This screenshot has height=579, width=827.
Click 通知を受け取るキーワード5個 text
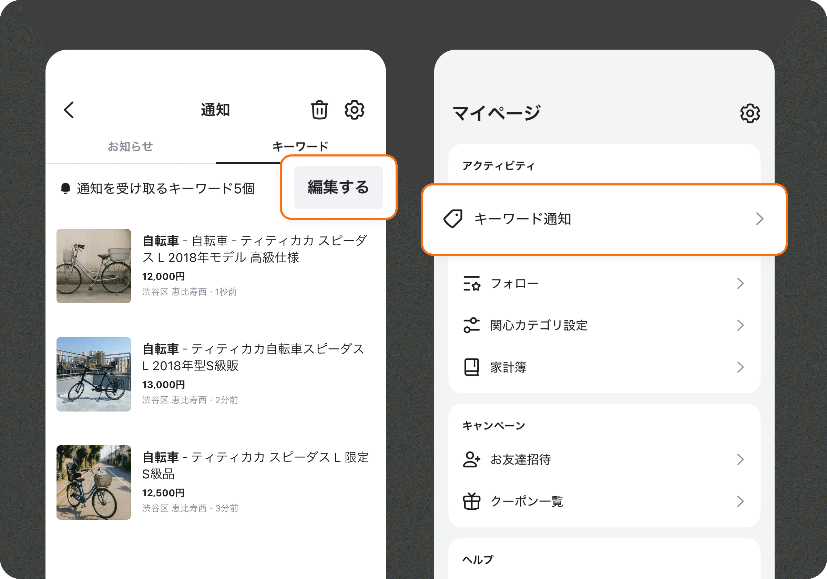pyautogui.click(x=166, y=189)
